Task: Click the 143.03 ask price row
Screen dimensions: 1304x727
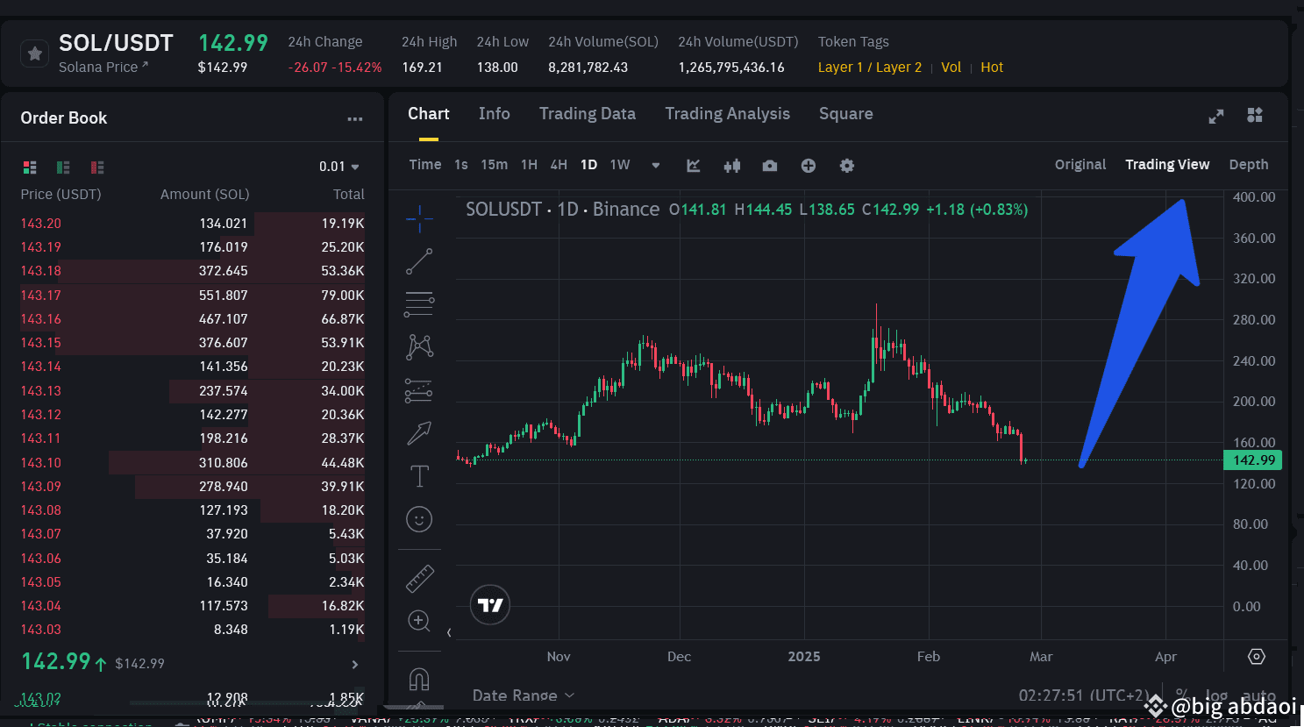Action: click(192, 630)
